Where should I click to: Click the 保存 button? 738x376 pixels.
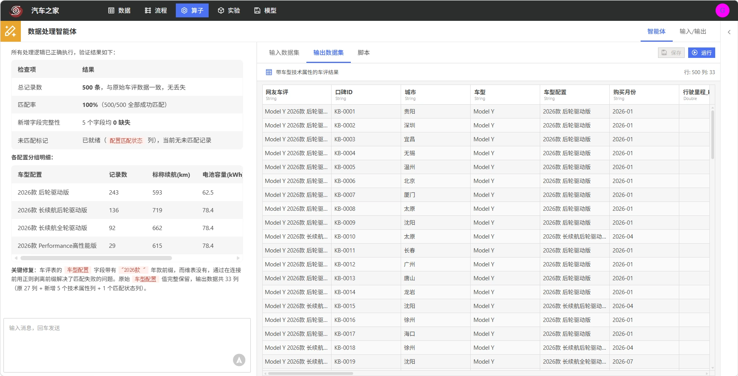pos(671,53)
